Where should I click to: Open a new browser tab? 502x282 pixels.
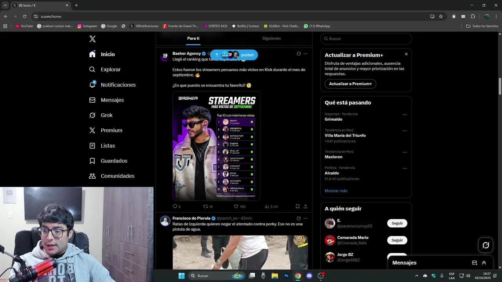(x=76, y=5)
